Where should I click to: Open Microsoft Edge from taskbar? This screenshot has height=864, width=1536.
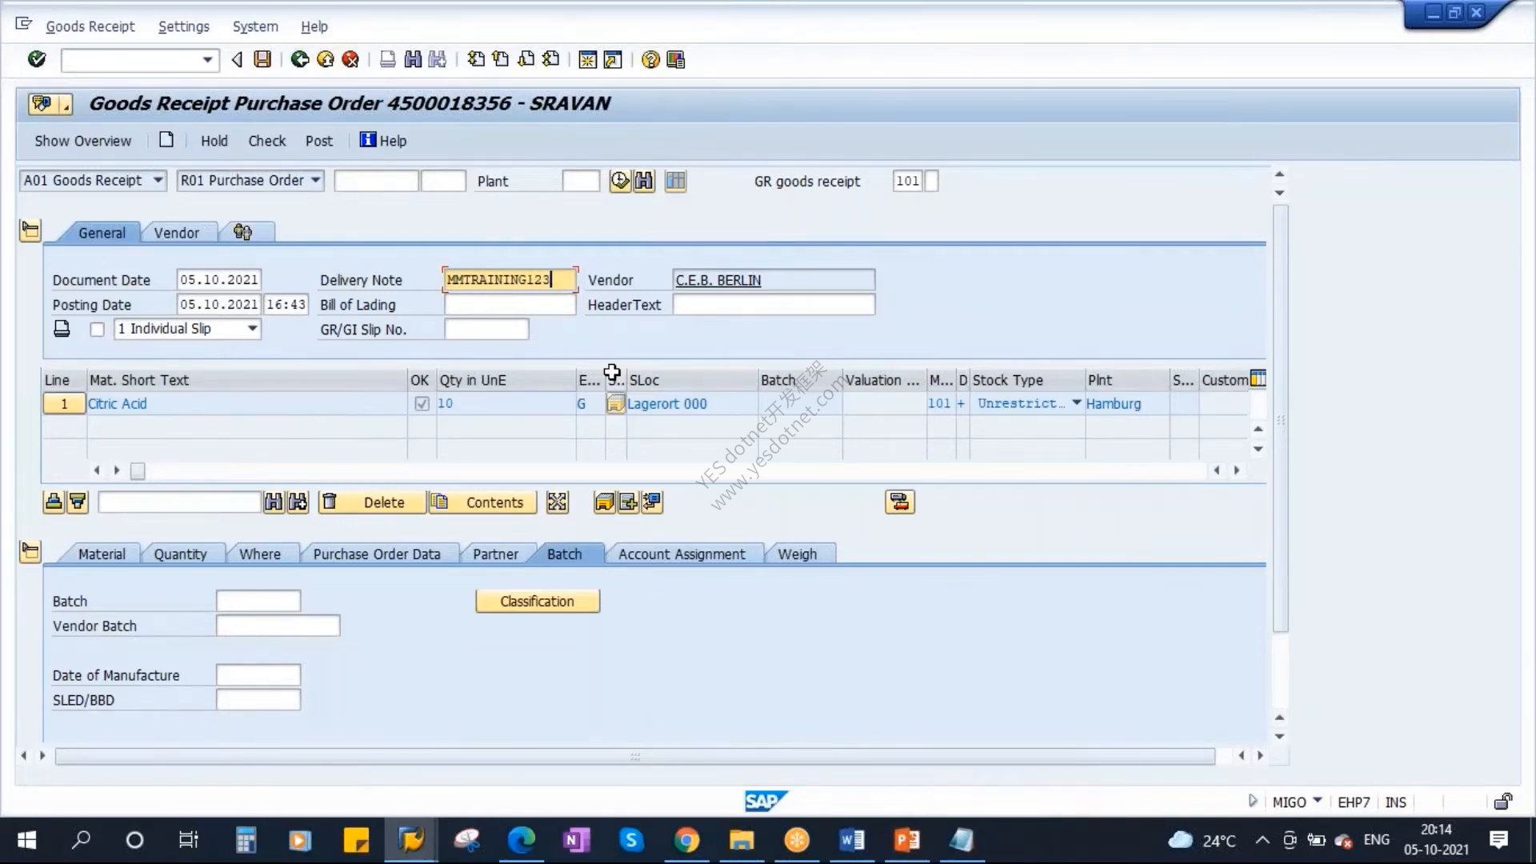click(522, 840)
